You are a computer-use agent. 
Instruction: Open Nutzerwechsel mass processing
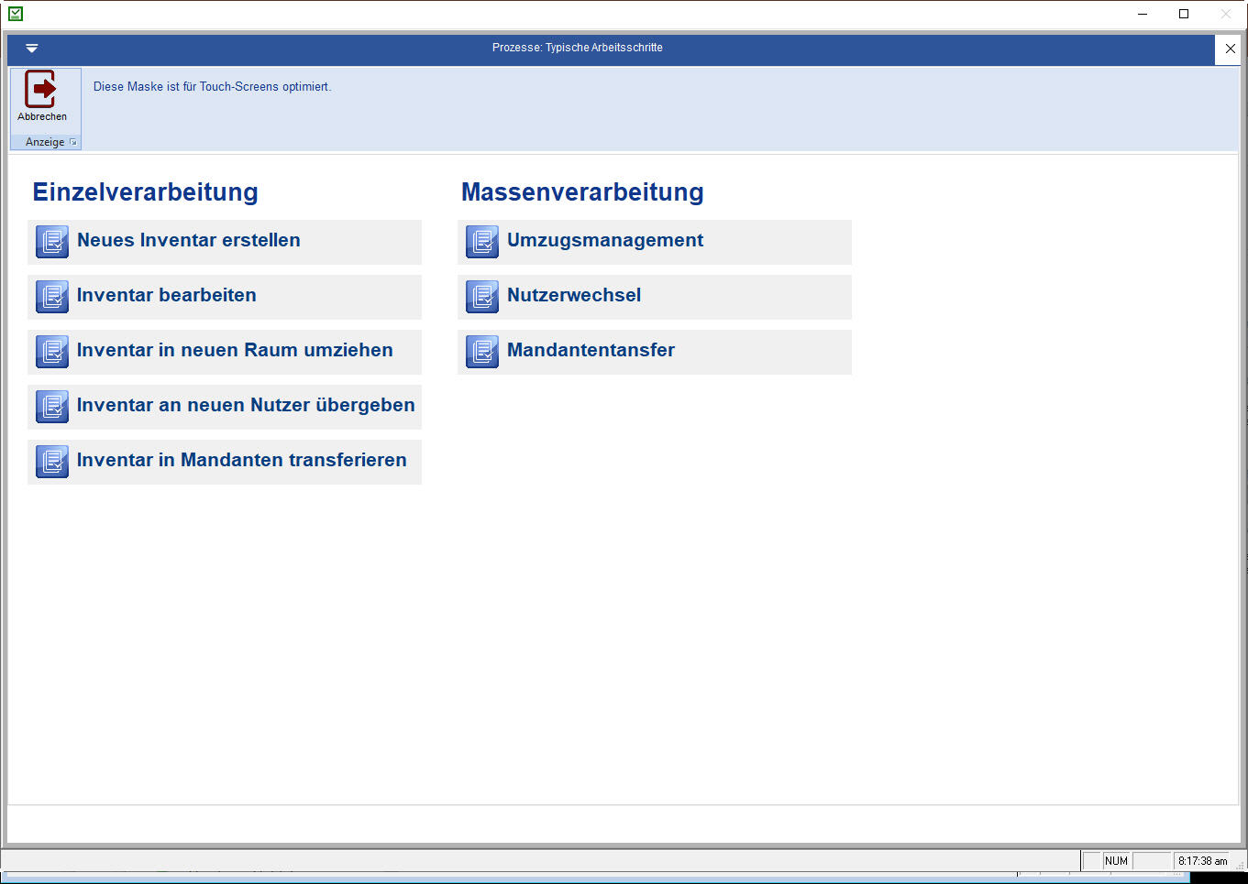tap(574, 296)
